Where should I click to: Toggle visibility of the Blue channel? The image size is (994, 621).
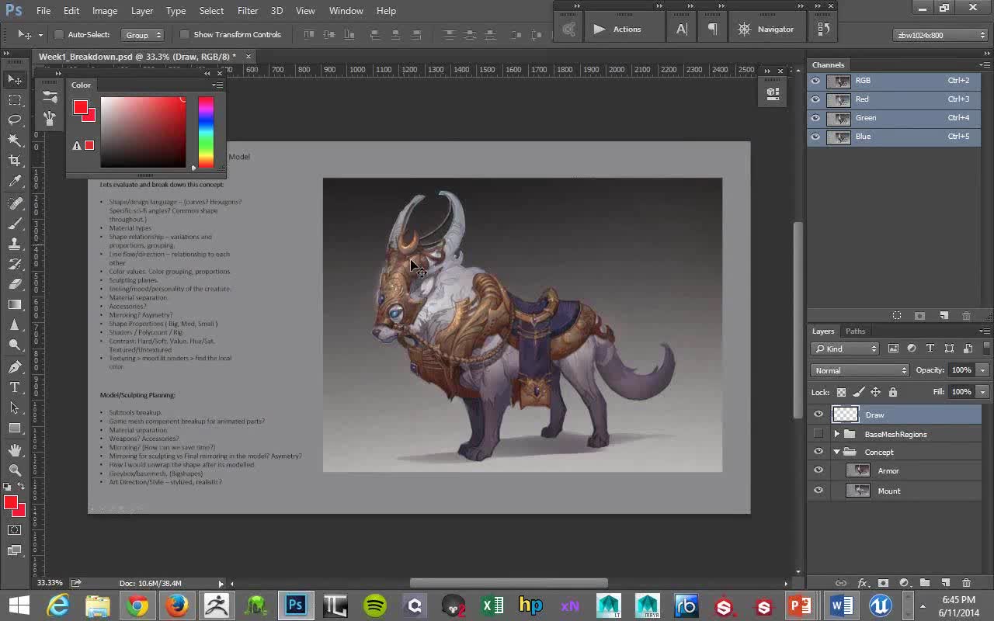[815, 137]
